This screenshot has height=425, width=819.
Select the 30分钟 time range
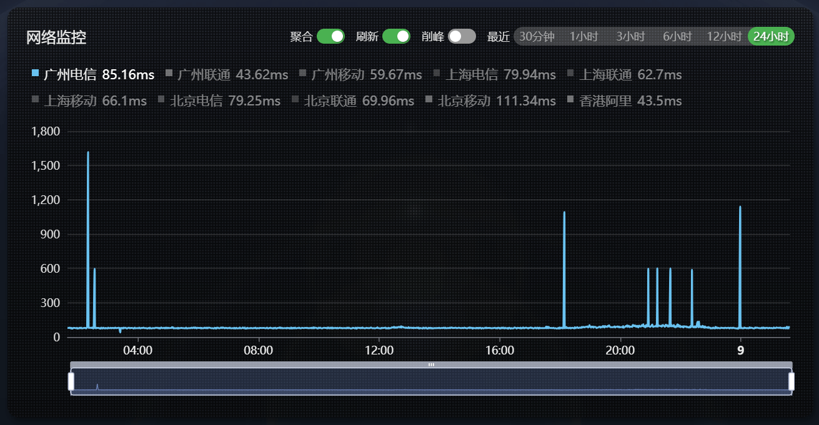coord(537,37)
